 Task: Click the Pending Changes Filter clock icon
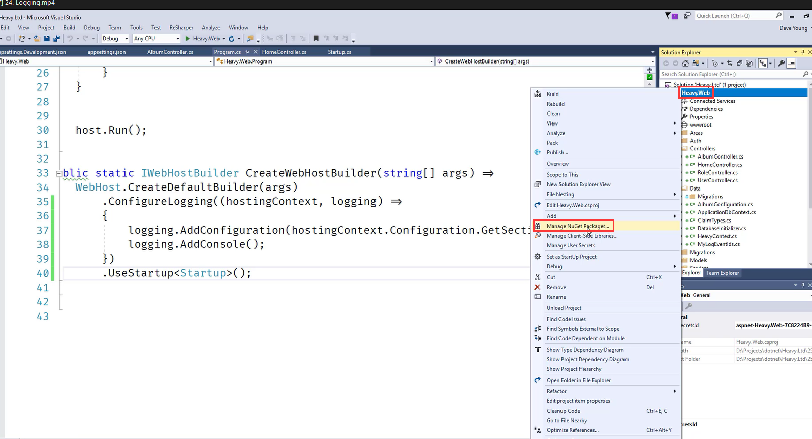[x=715, y=64]
